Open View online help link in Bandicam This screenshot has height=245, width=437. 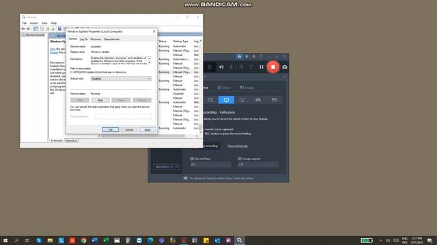(x=238, y=146)
